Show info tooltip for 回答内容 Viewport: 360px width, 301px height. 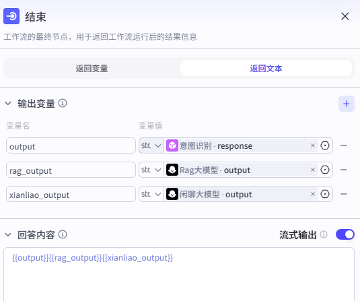[63, 234]
